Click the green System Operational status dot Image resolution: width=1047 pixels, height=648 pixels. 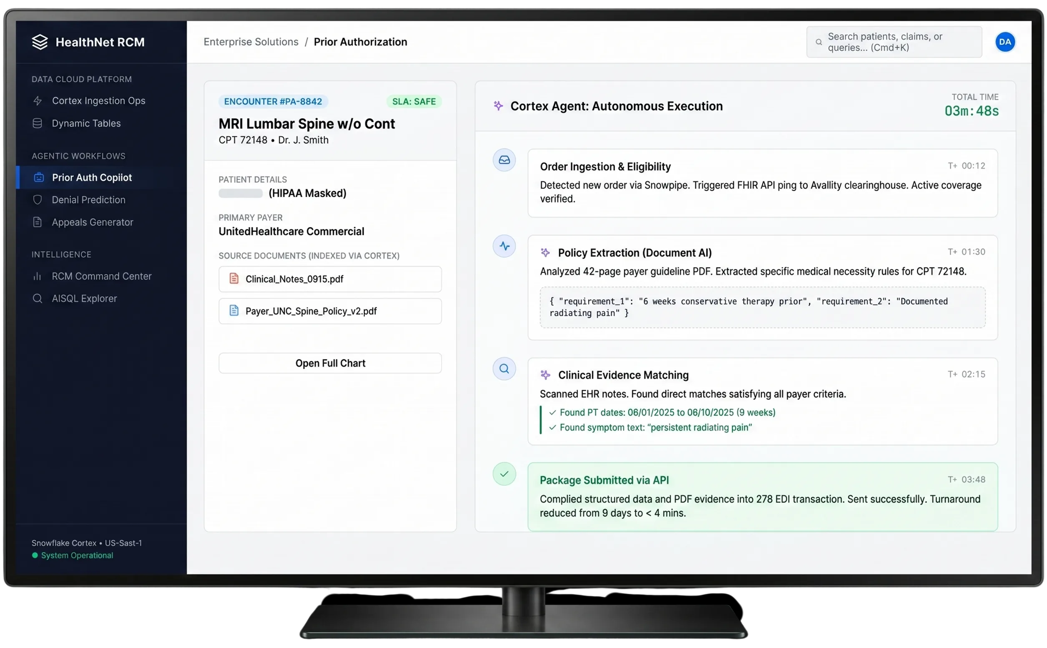pos(35,555)
